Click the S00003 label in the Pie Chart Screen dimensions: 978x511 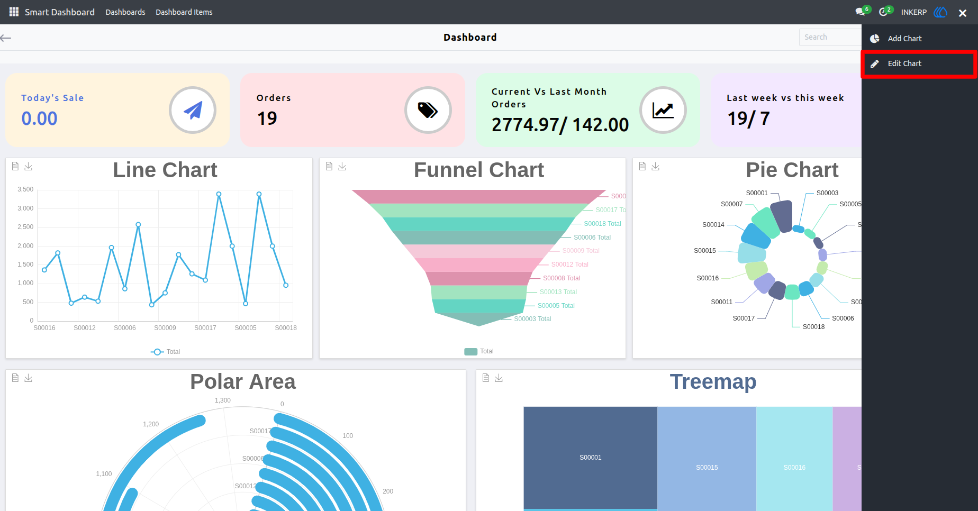coord(828,193)
